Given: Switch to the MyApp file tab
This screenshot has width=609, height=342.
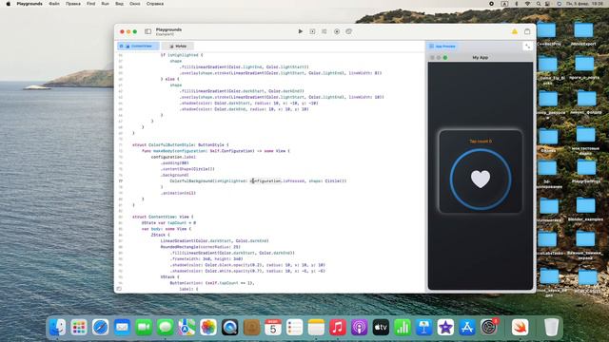Looking at the screenshot, I should (178, 47).
